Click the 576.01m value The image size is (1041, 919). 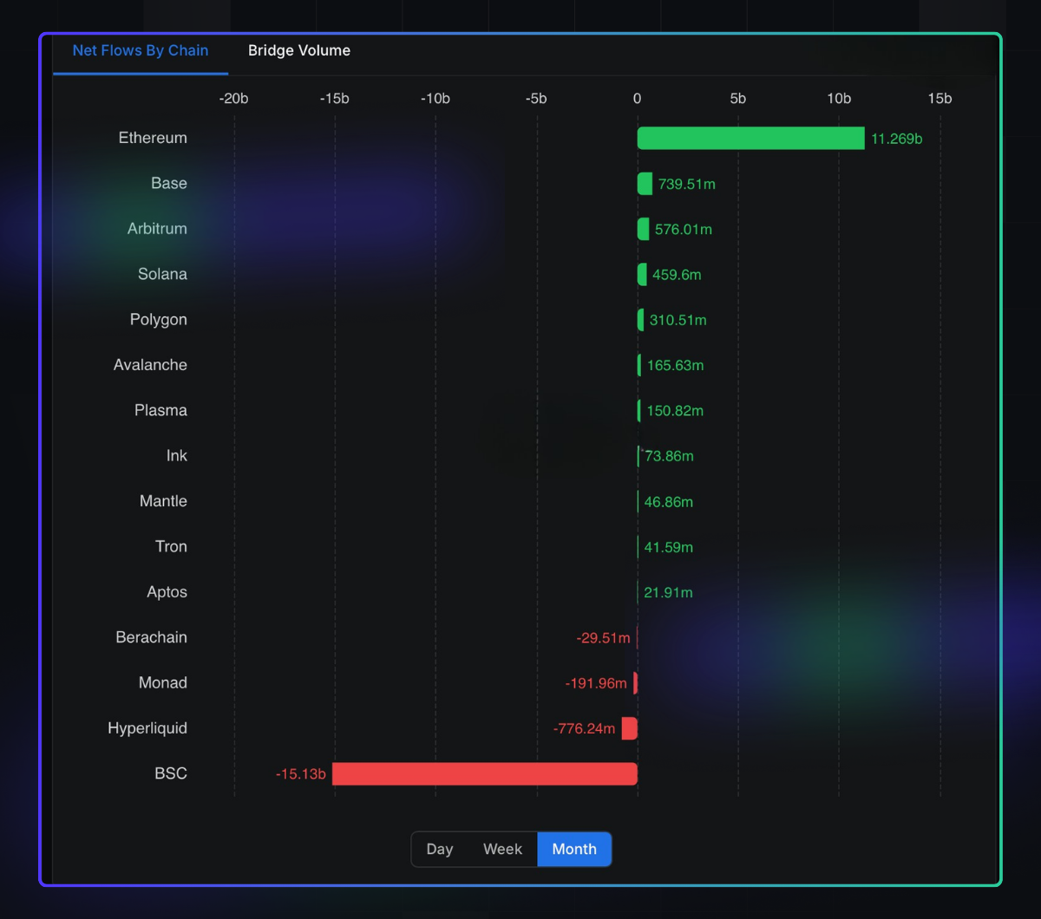pyautogui.click(x=684, y=230)
